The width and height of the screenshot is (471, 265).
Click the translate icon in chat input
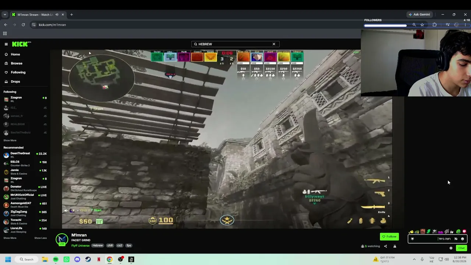[456, 239]
